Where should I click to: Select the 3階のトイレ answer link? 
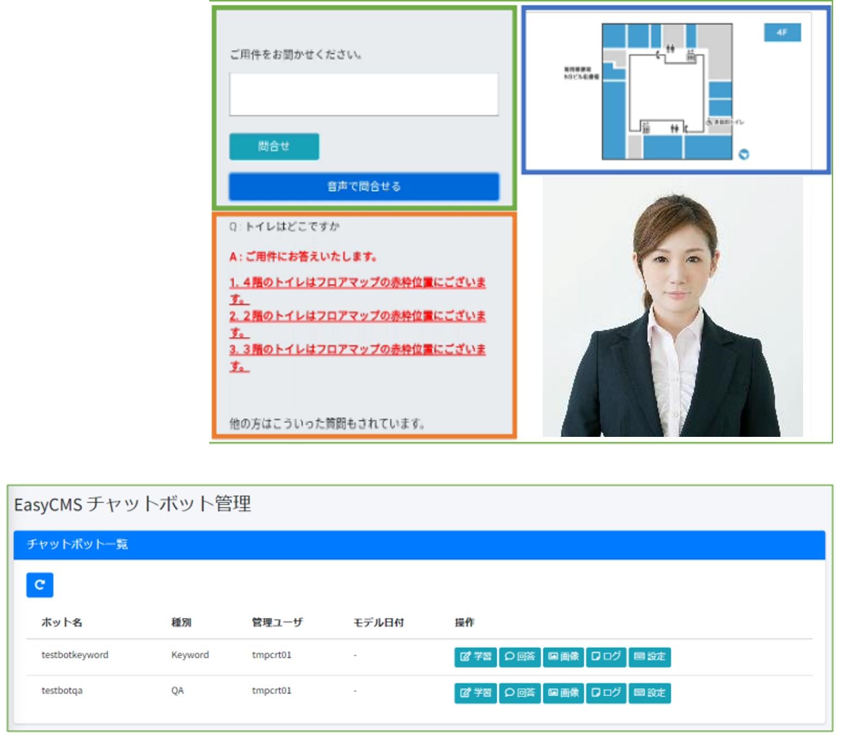pyautogui.click(x=357, y=350)
